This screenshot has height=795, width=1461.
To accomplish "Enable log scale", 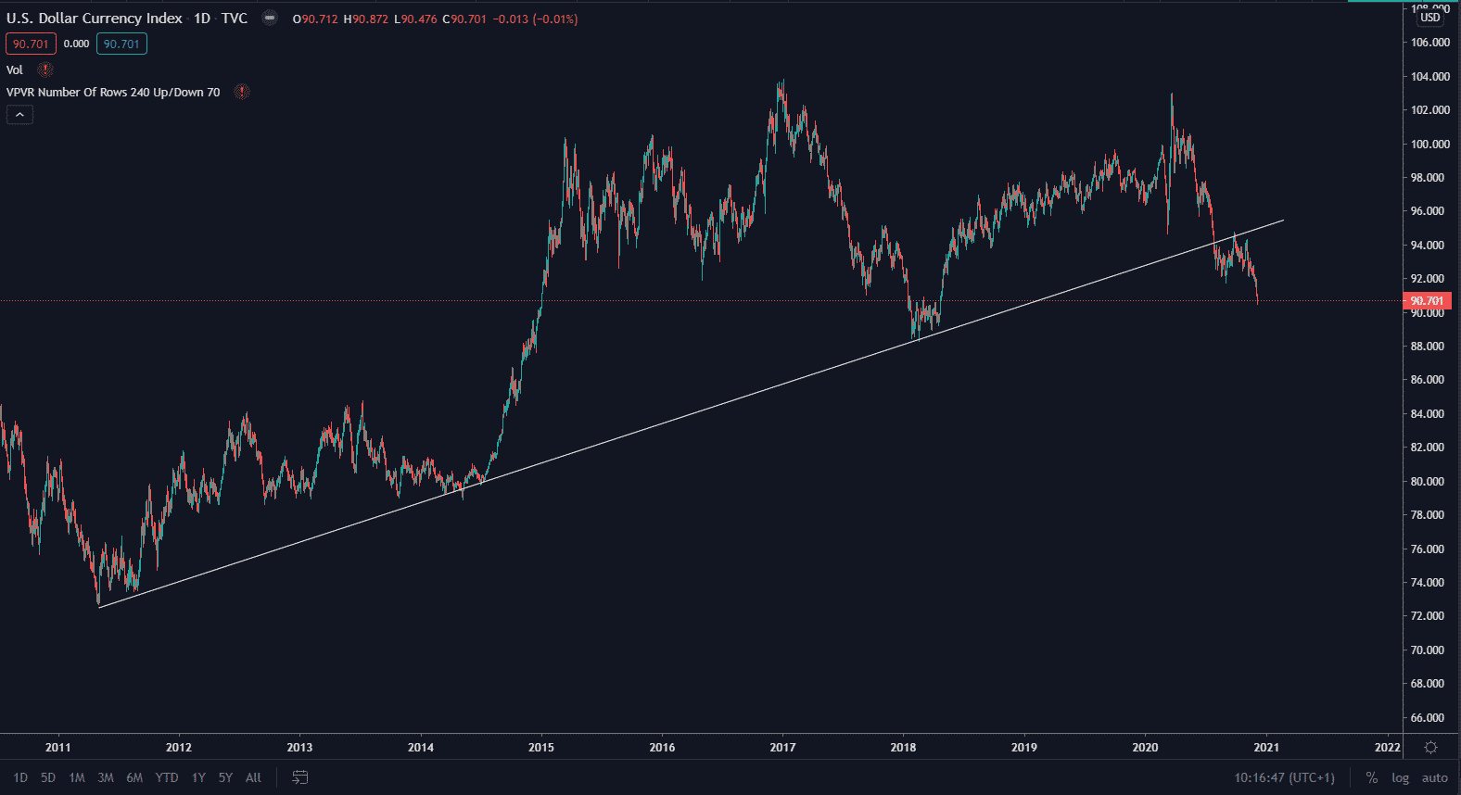I will pos(1400,777).
